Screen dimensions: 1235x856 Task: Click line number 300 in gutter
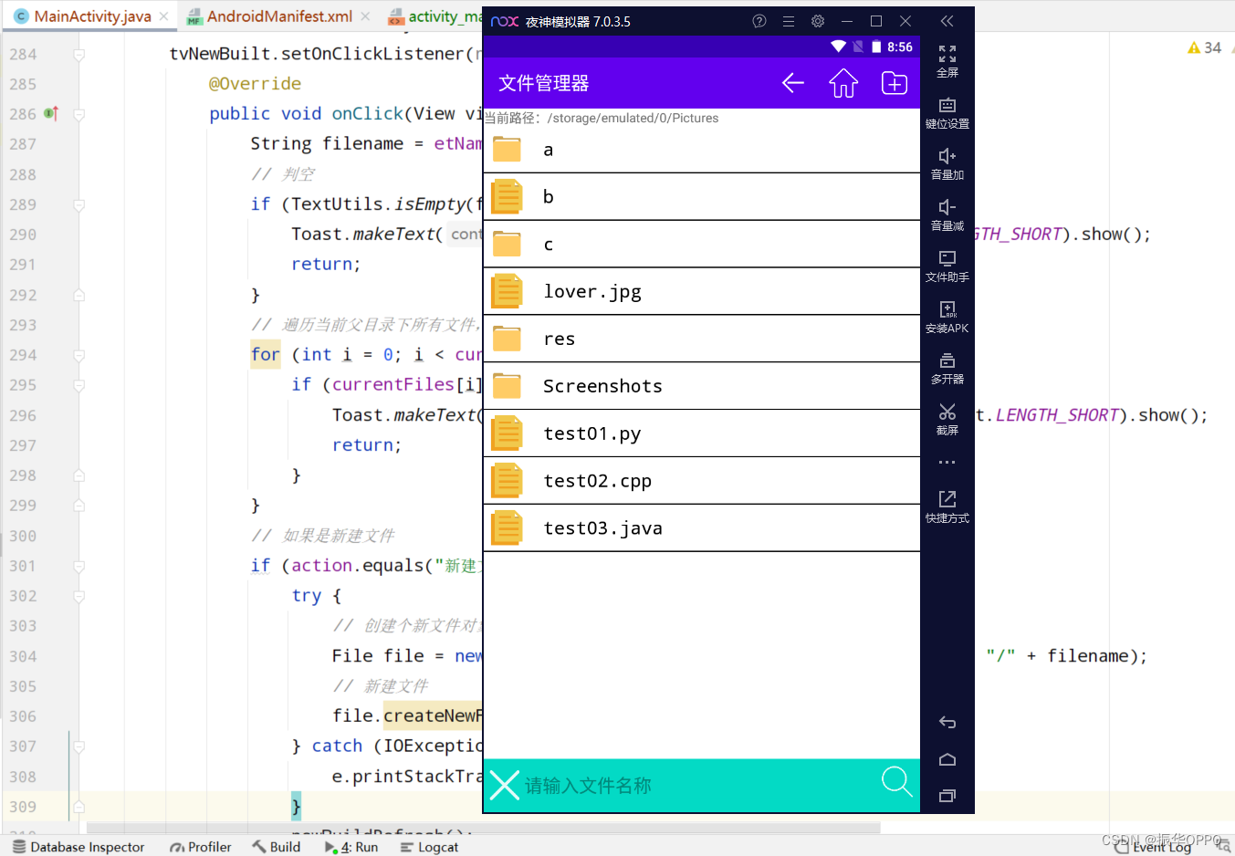23,536
